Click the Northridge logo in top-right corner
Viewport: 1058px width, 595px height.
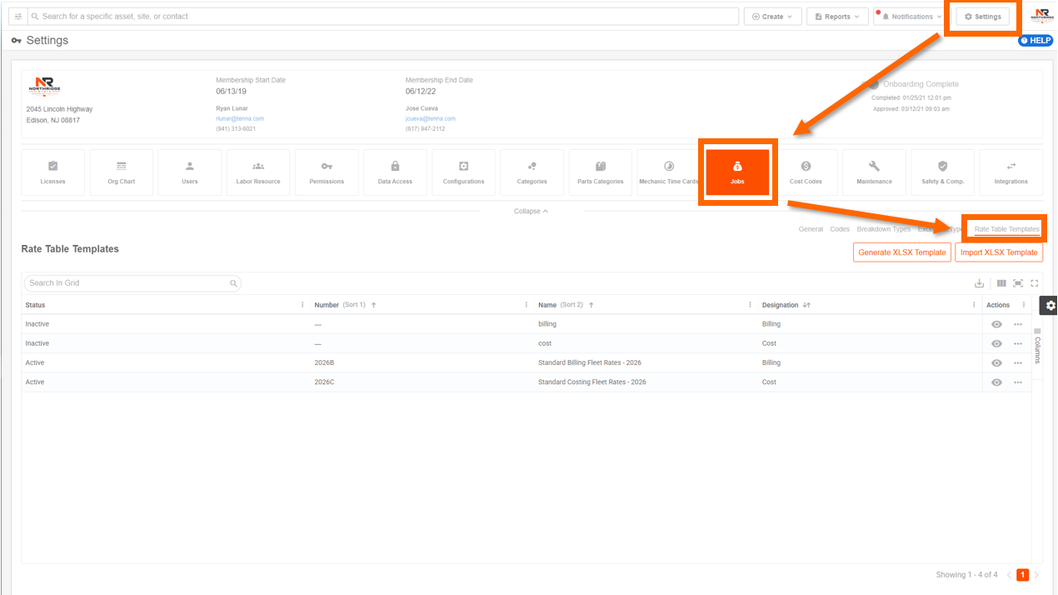click(1041, 15)
